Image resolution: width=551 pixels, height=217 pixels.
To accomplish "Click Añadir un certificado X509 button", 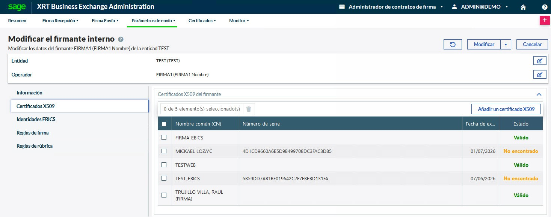I will point(506,109).
